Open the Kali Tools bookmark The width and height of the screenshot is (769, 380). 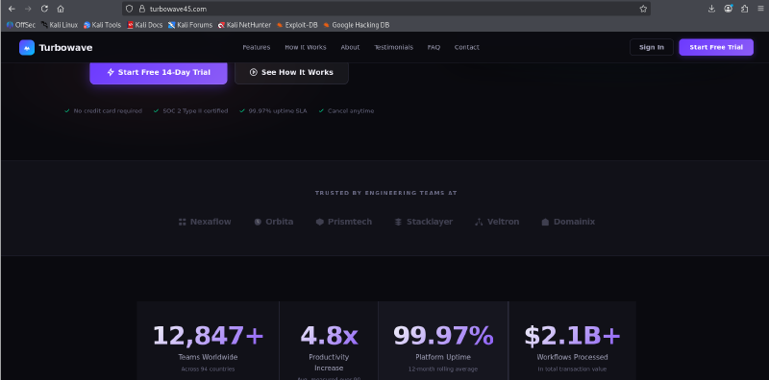coord(102,25)
